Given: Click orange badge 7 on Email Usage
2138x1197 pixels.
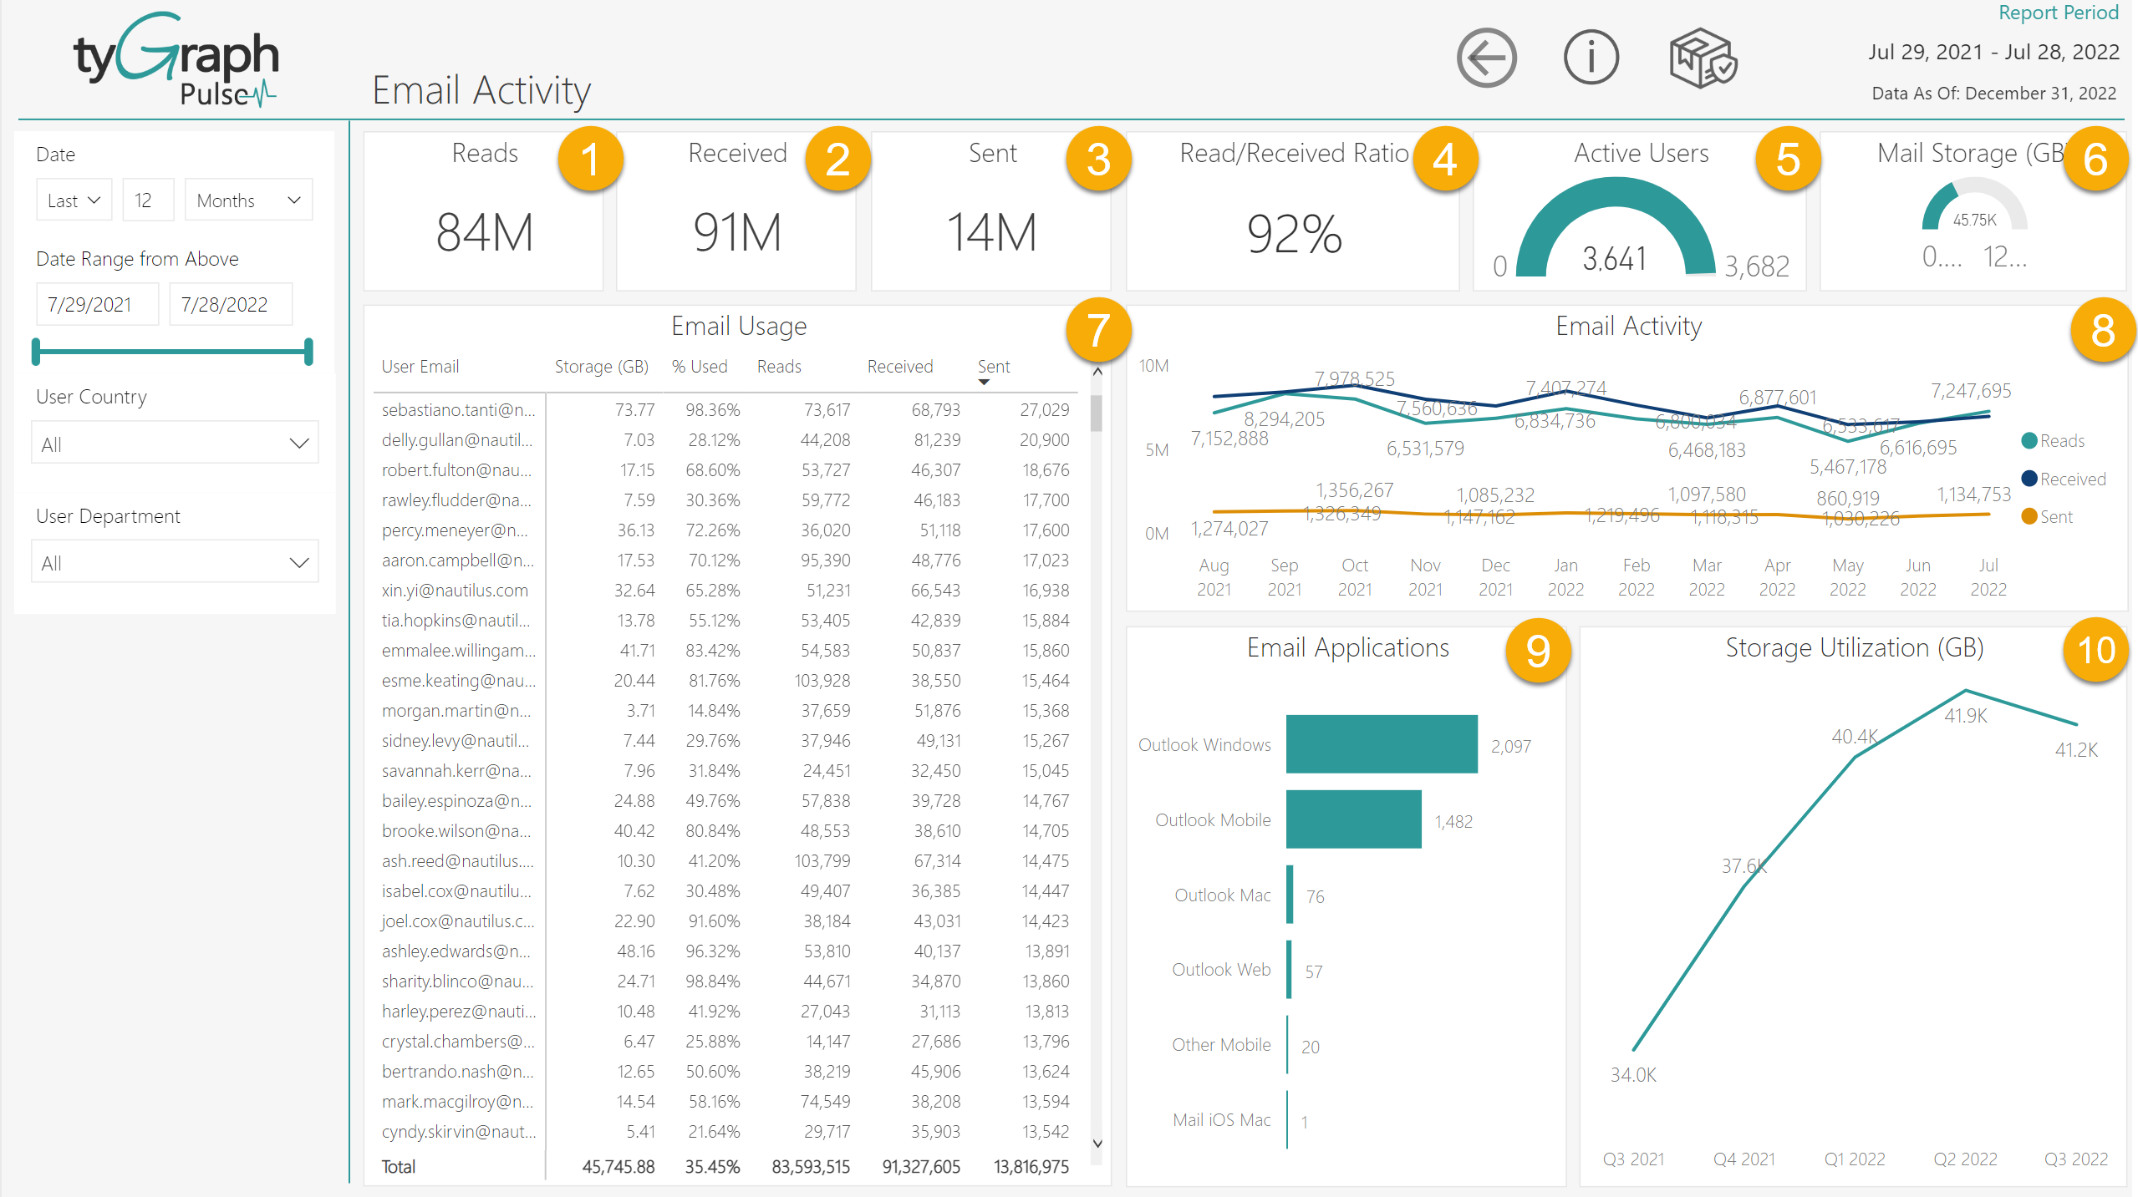Looking at the screenshot, I should (1097, 331).
